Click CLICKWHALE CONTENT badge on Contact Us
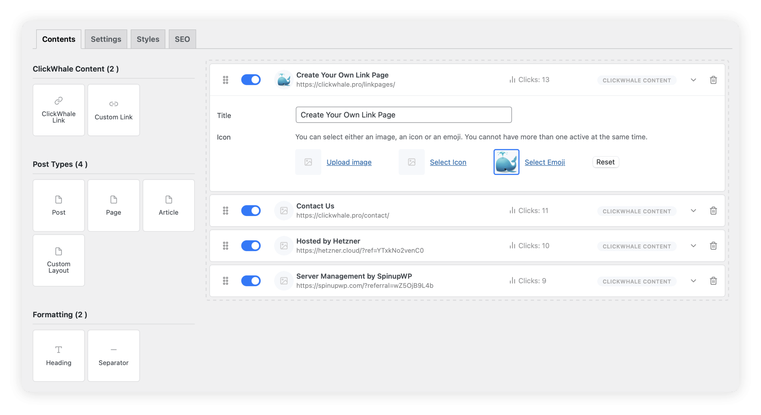Viewport: 761px width, 415px height. coord(637,211)
